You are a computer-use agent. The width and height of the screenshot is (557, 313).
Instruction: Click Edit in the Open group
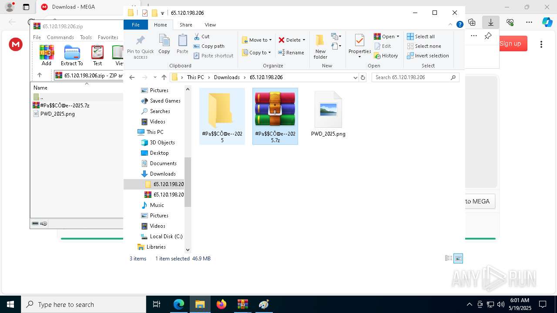click(383, 46)
